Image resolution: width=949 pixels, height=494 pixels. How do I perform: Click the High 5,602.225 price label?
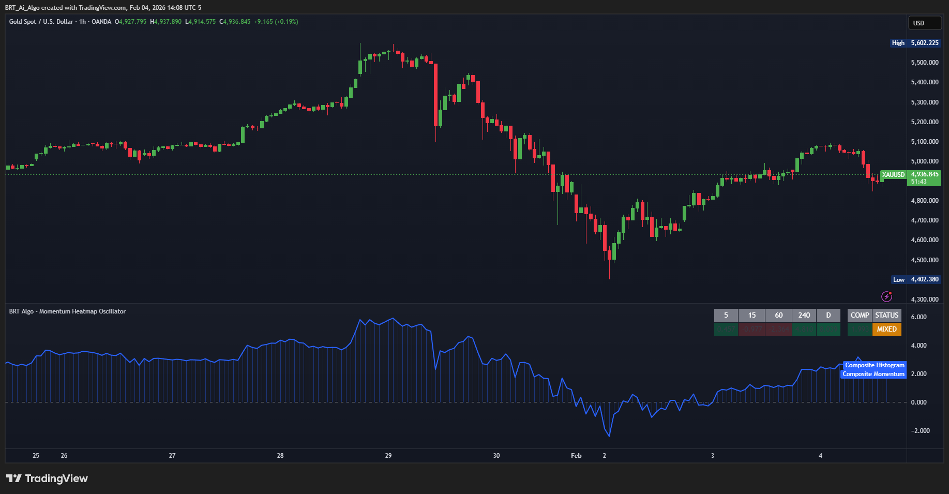[915, 43]
